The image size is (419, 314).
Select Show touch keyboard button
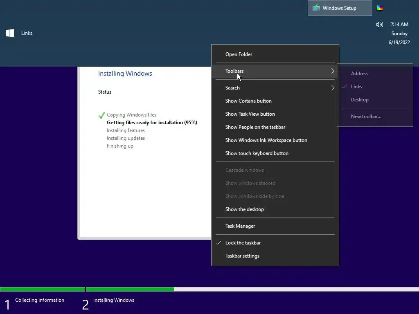click(275, 153)
